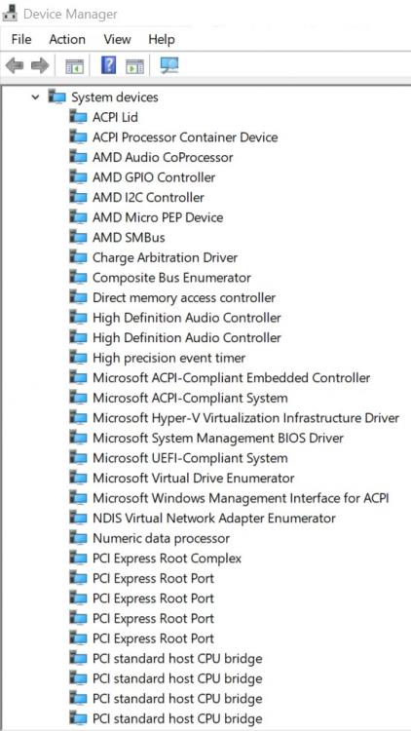This screenshot has height=731, width=411.
Task: Select Numeric data processor device
Action: pyautogui.click(x=162, y=538)
